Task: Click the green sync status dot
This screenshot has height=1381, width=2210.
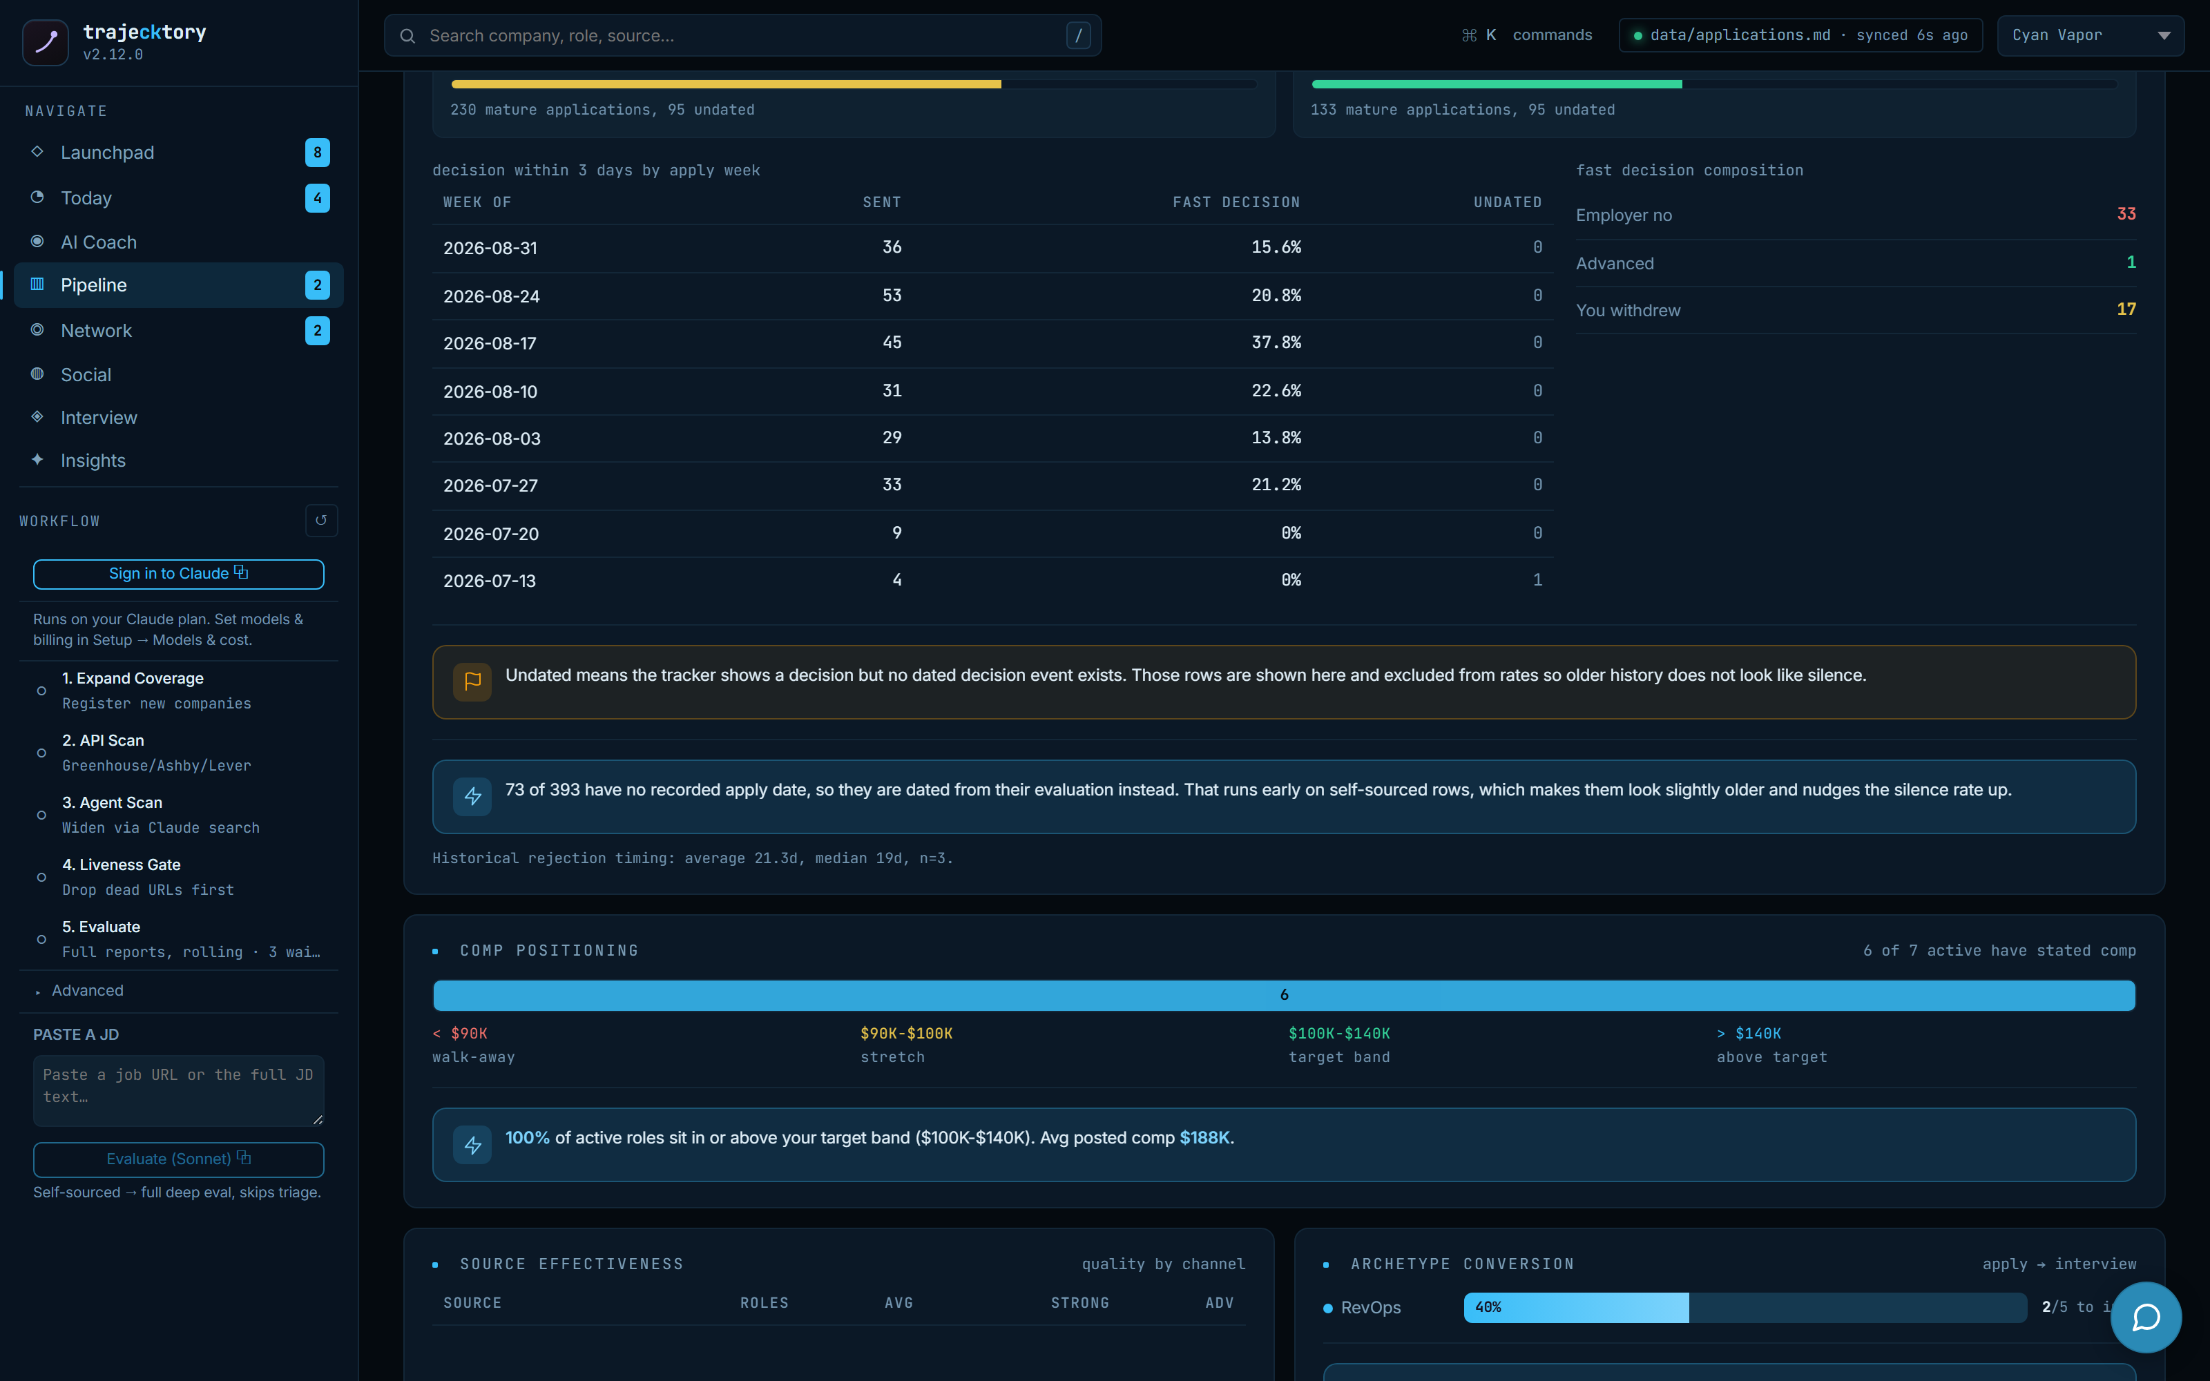Action: pos(1637,36)
